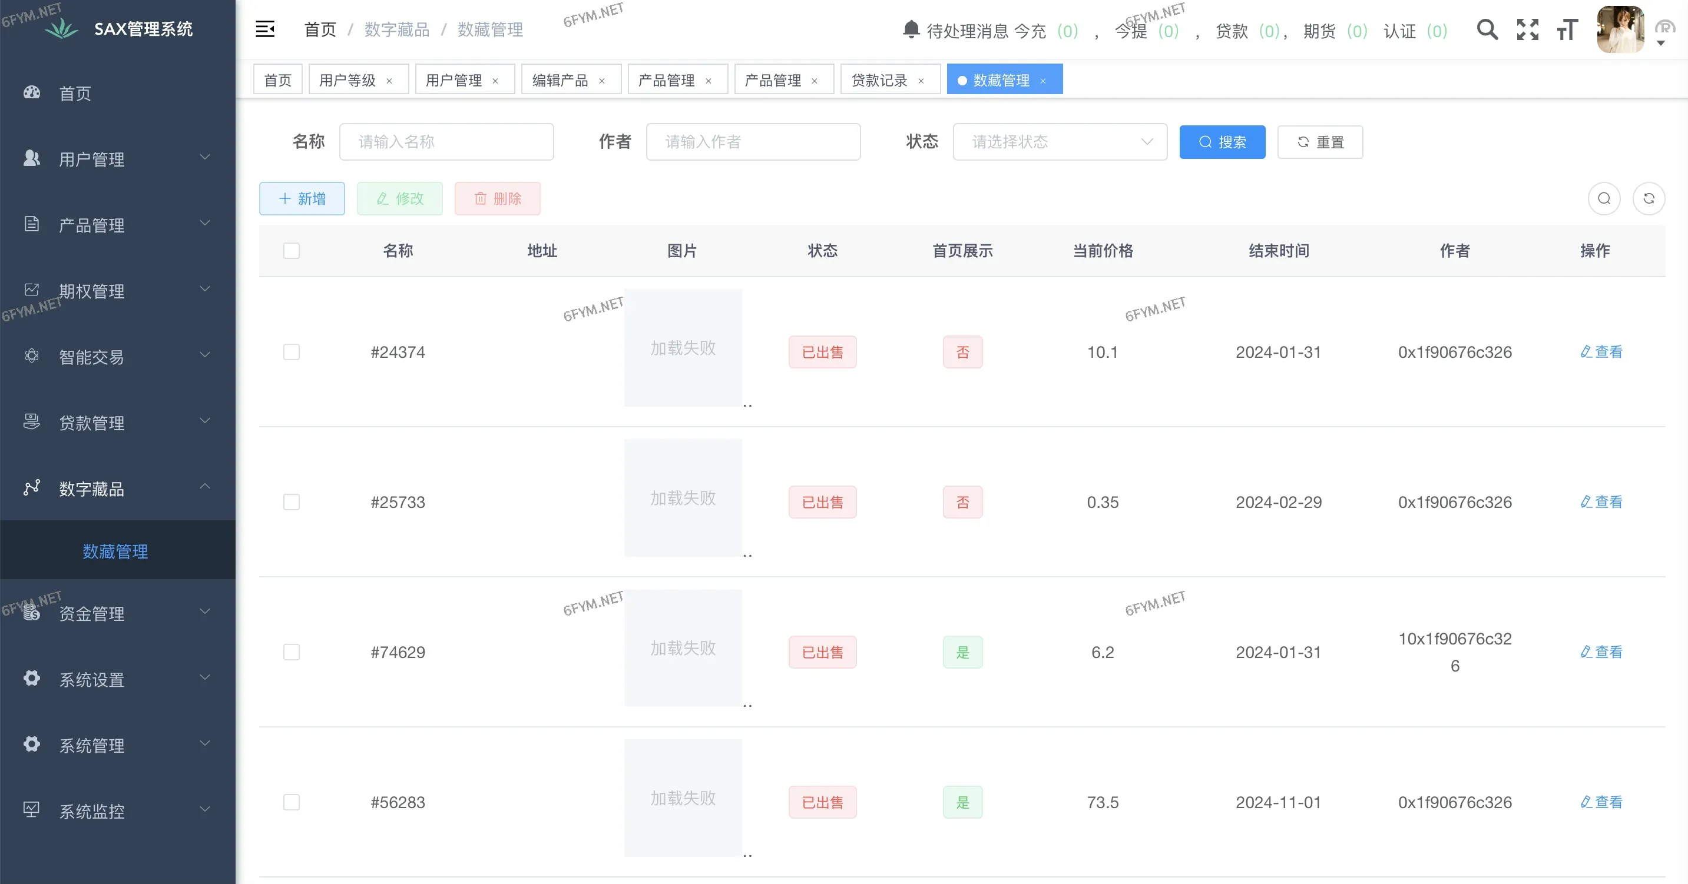Open the 状态 status dropdown

click(x=1060, y=142)
